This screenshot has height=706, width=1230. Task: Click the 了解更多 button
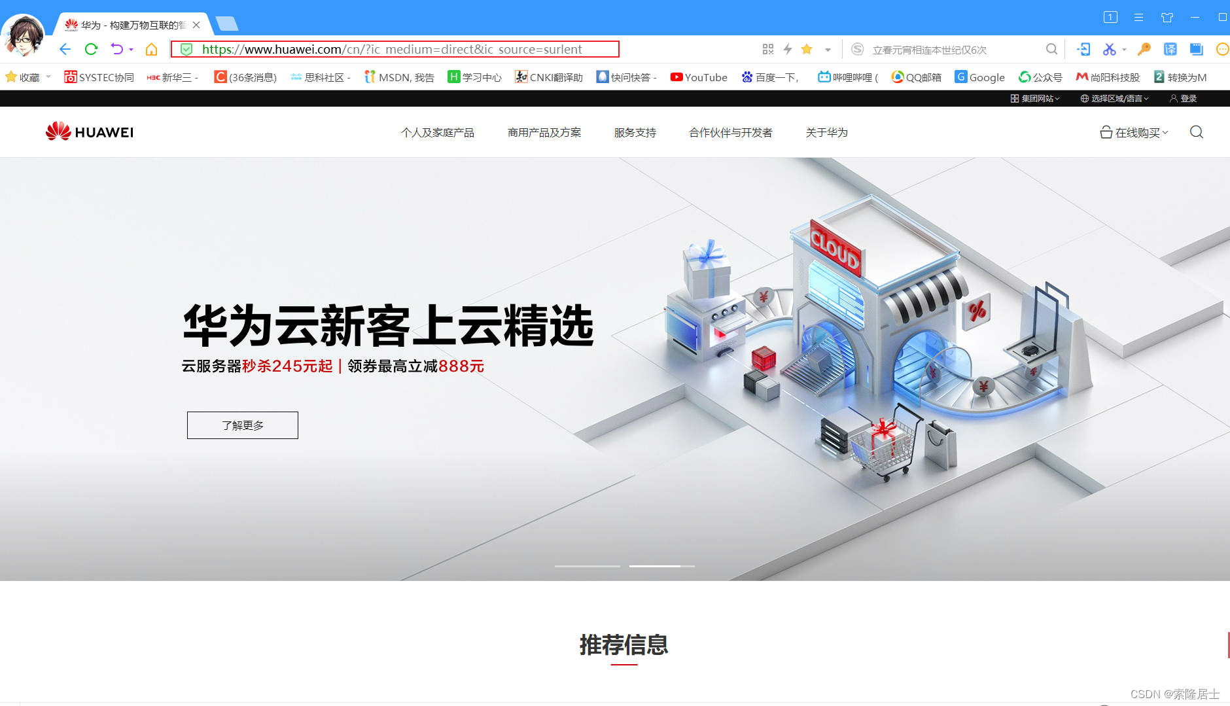[243, 425]
